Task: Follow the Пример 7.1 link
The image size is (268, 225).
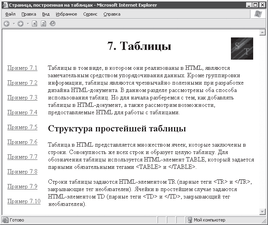Action: (22, 68)
